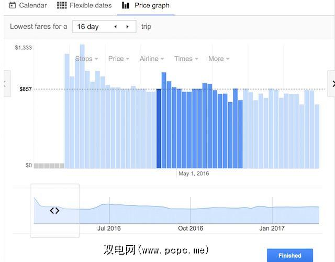Select the darkest blue selected-date bar
Image resolution: width=335 pixels, height=262 pixels.
point(159,128)
